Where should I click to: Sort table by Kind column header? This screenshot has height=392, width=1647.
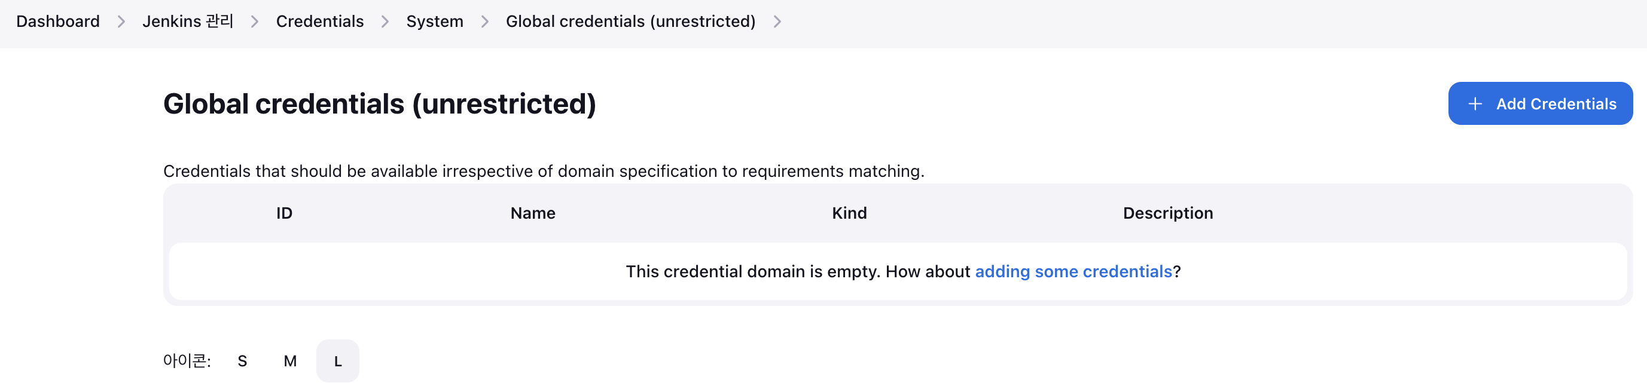[x=849, y=213]
